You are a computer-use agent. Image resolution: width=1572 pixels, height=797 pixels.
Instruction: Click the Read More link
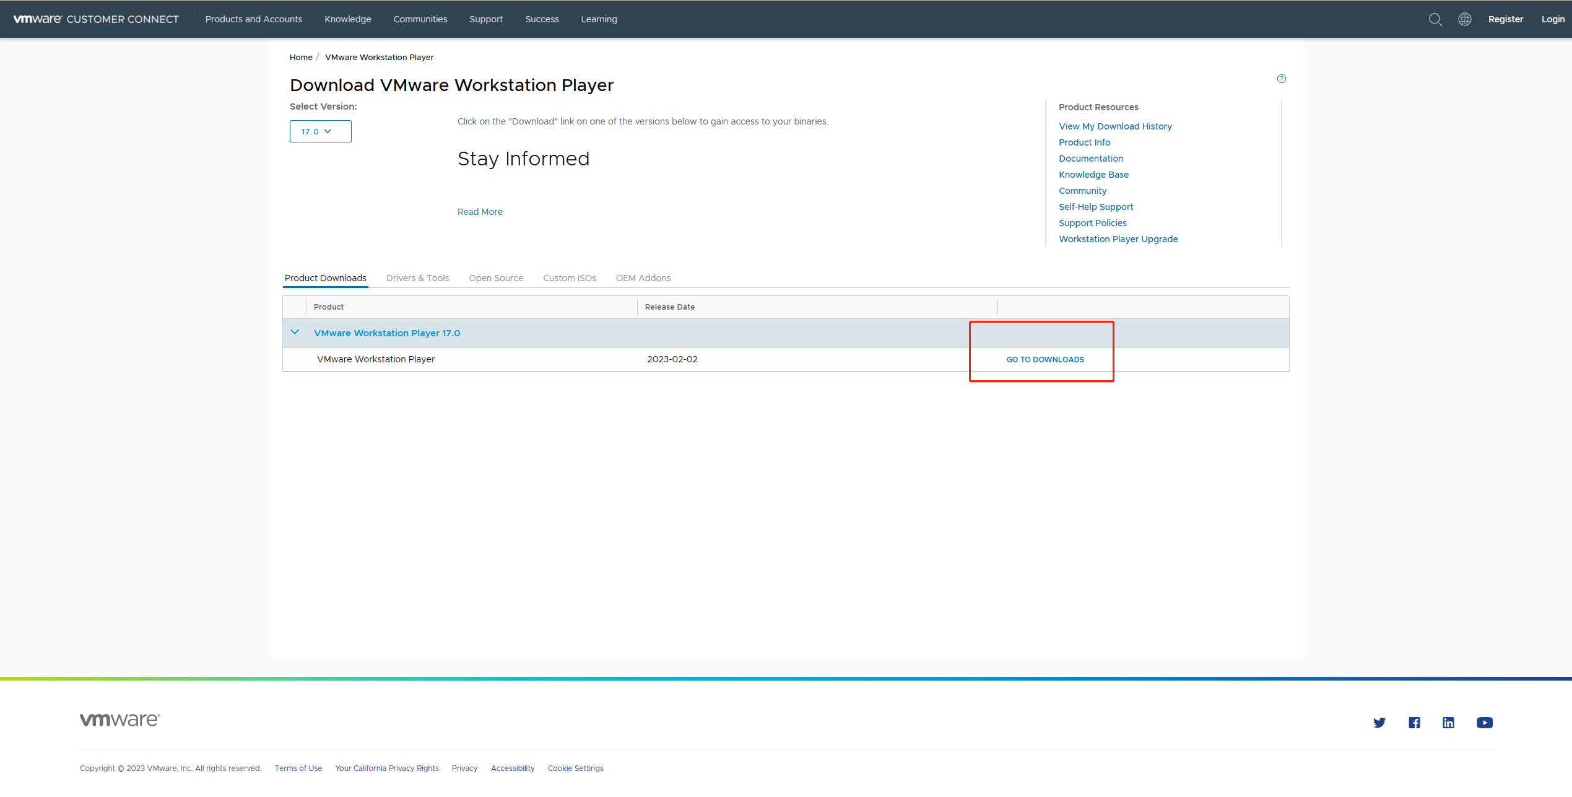(480, 212)
